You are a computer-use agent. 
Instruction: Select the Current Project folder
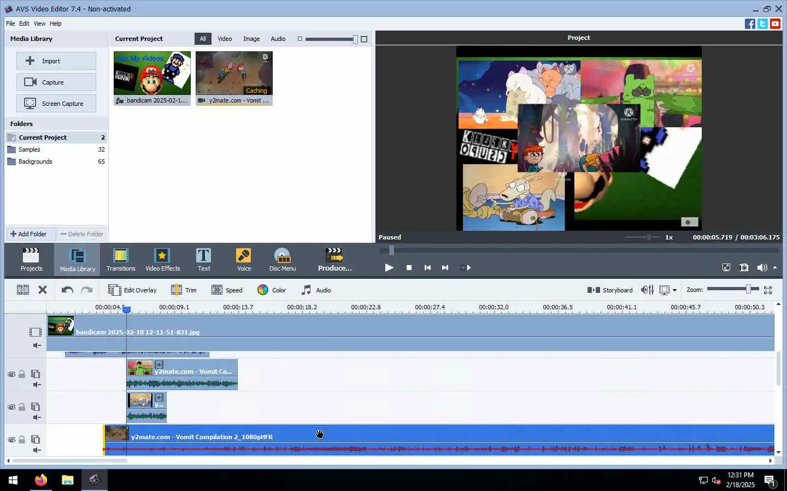[56, 137]
